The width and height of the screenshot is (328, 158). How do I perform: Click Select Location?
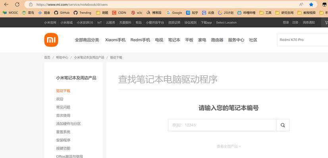pyautogui.click(x=226, y=23)
